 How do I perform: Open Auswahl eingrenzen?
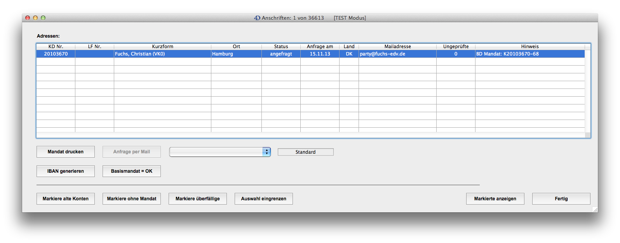(263, 199)
